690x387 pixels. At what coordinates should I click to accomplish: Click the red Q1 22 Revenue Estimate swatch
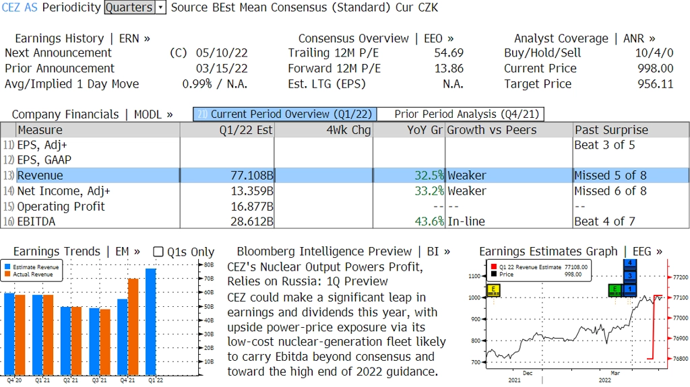pyautogui.click(x=494, y=267)
